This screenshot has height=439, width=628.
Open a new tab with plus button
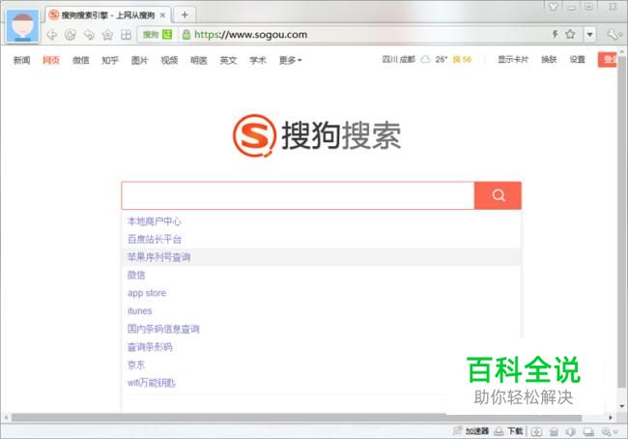coord(185,15)
